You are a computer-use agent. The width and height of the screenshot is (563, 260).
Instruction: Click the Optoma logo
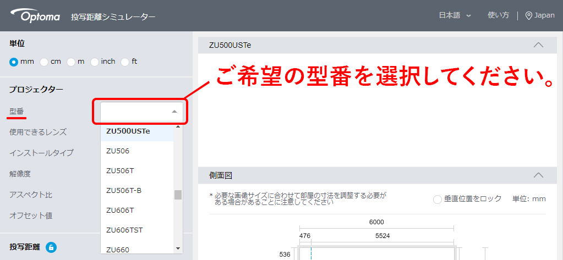pos(39,16)
